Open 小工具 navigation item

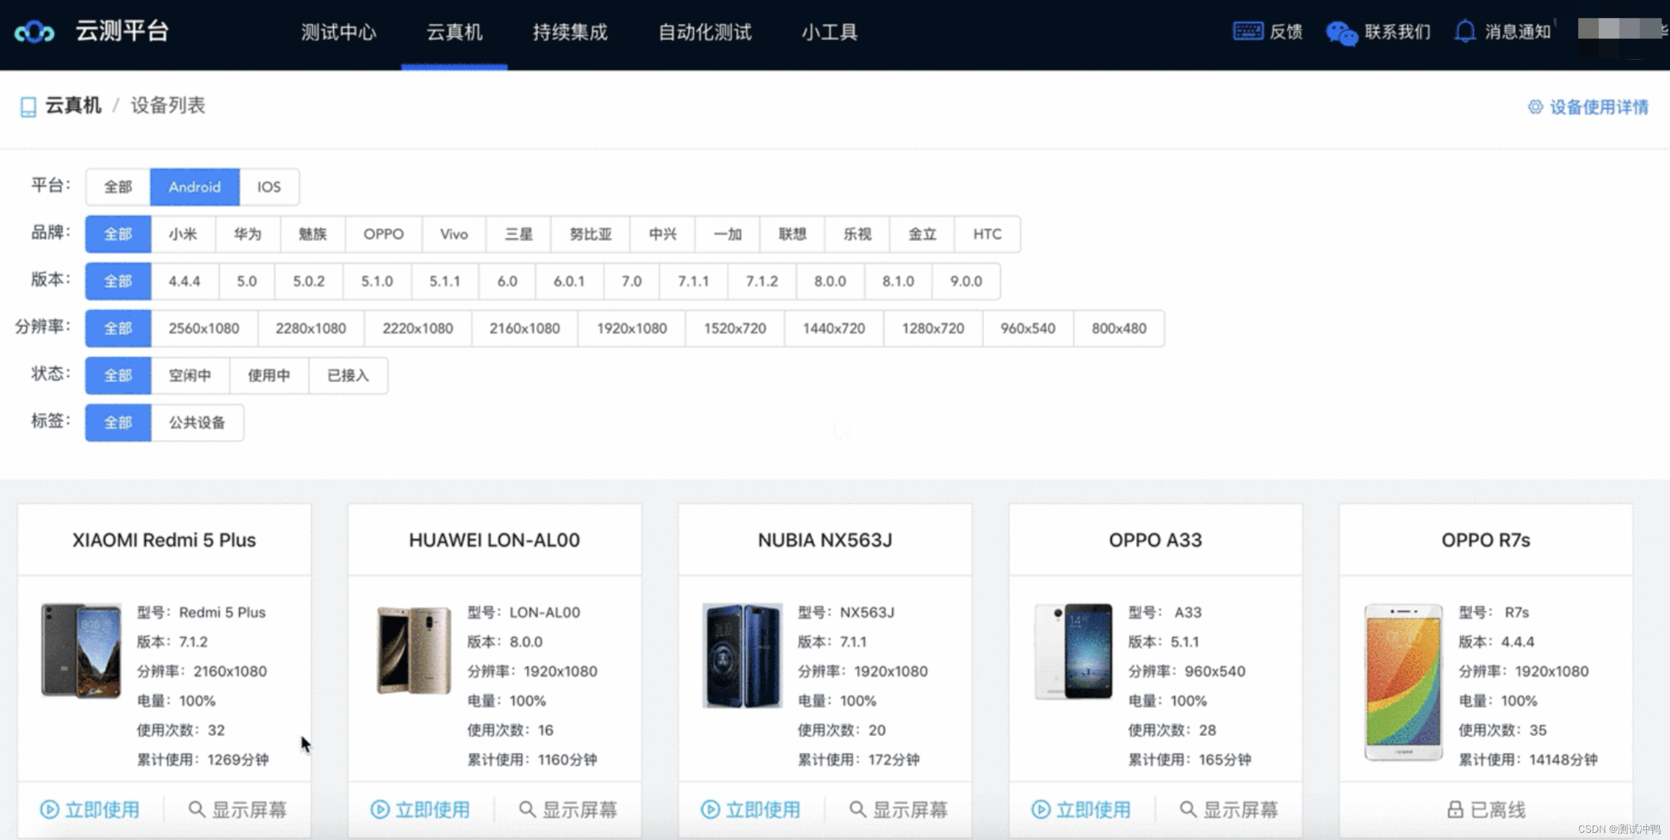830,32
